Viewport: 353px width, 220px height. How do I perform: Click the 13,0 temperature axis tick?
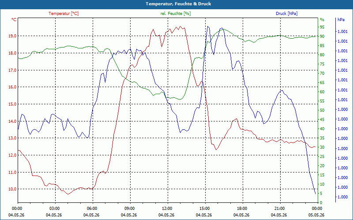(13, 138)
